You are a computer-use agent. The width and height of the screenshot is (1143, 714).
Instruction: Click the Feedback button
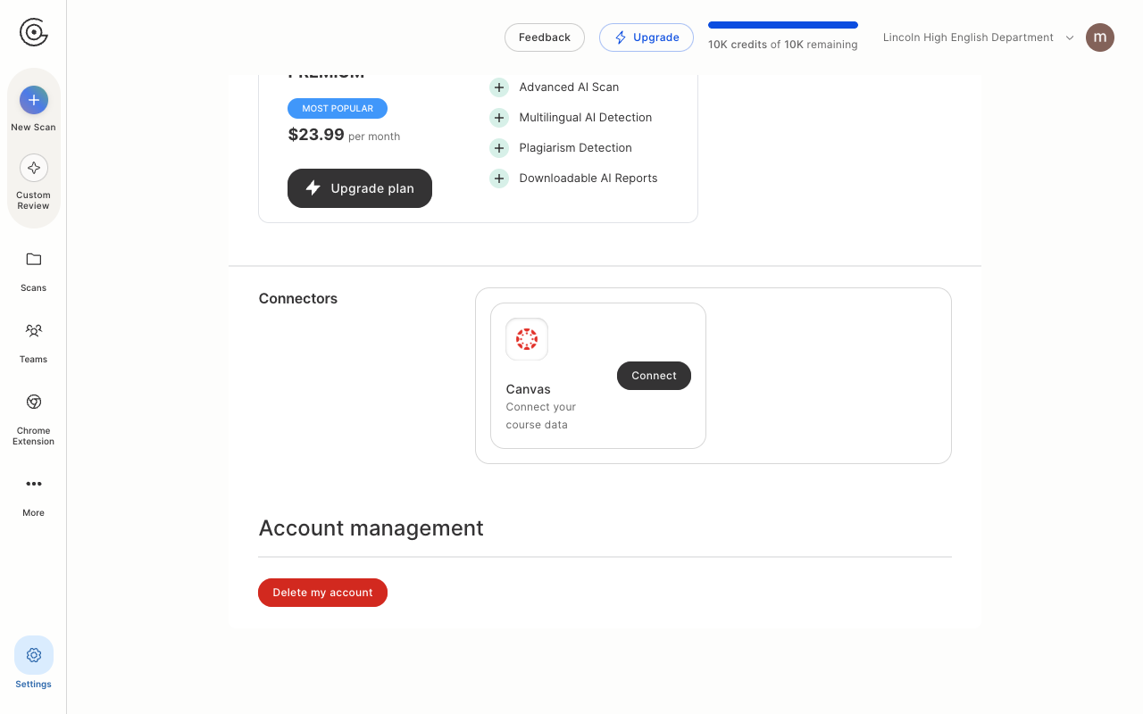click(545, 37)
